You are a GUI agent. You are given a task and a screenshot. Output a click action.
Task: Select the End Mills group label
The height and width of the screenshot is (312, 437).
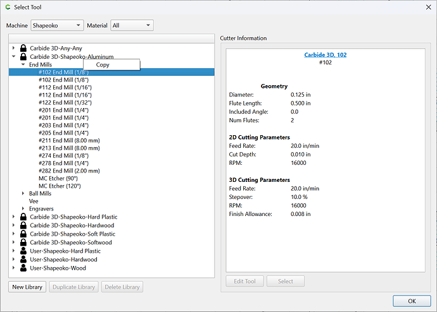click(41, 64)
